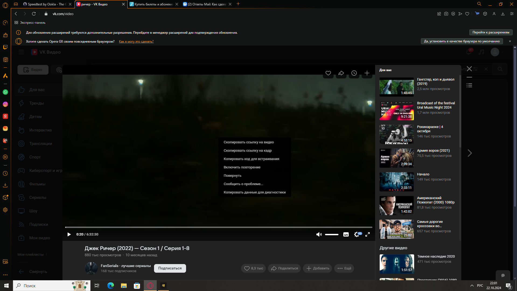Viewport: 517px width, 291px height.
Task: Open the Easy Setup menu icon
Action: (512, 14)
